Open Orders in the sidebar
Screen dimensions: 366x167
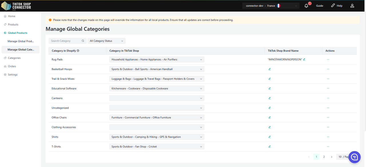pos(12,66)
